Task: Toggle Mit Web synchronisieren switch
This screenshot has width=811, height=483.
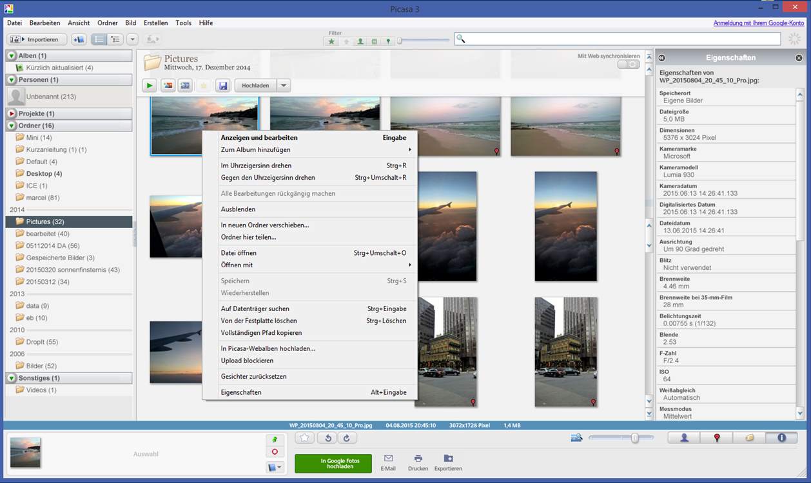Action: tap(629, 64)
